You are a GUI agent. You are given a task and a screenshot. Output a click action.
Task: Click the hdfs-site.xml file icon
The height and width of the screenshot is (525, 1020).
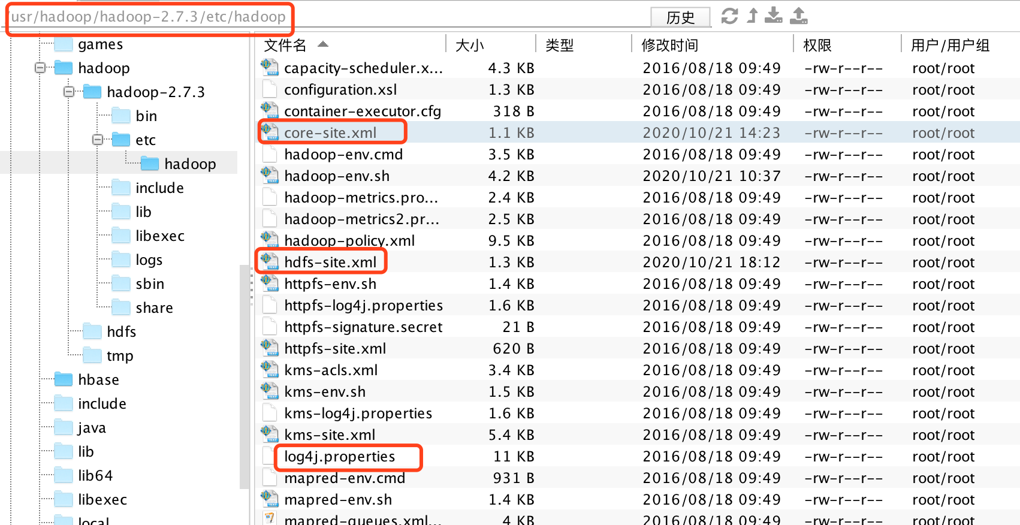(270, 261)
